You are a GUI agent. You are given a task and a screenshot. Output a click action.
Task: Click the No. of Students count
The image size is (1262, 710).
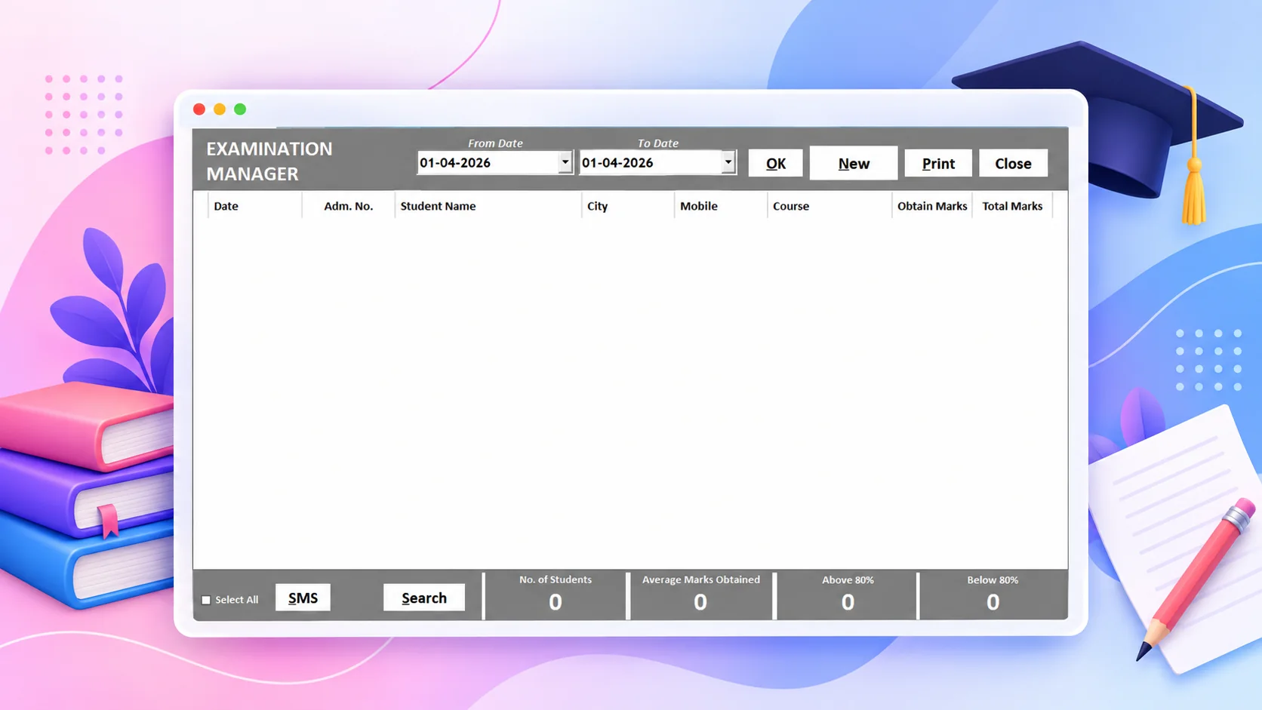click(556, 602)
